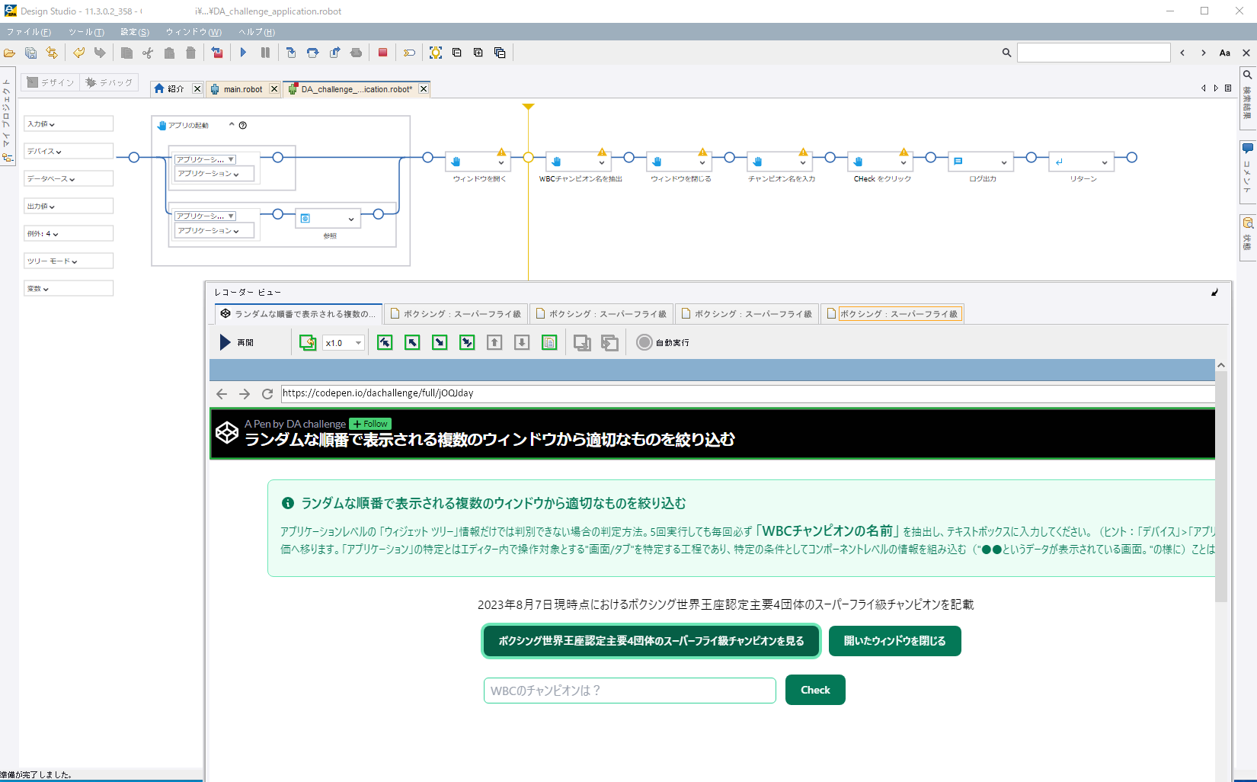The image size is (1257, 782).
Task: Open the 設定 menu
Action: [135, 32]
